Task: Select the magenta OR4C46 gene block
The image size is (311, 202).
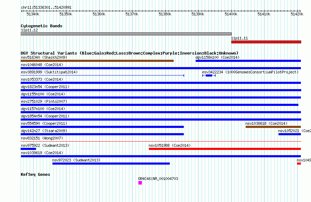Action: click(140, 183)
